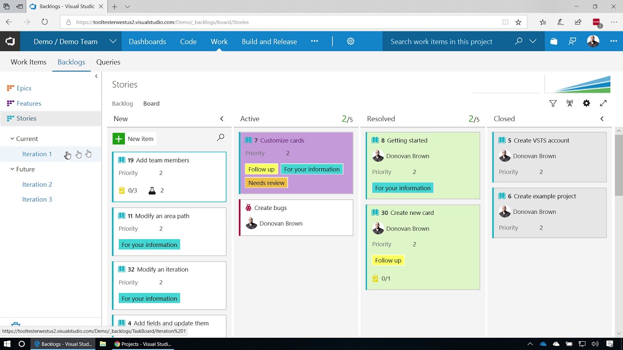Open board settings gear icon
This screenshot has height=350, width=623.
[586, 103]
